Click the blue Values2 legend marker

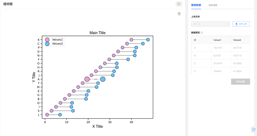[47, 44]
